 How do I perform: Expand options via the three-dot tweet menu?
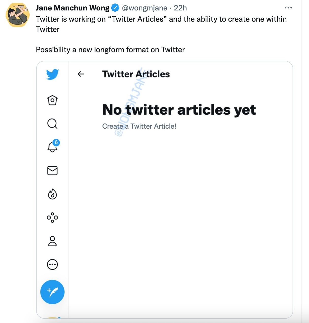[x=288, y=8]
